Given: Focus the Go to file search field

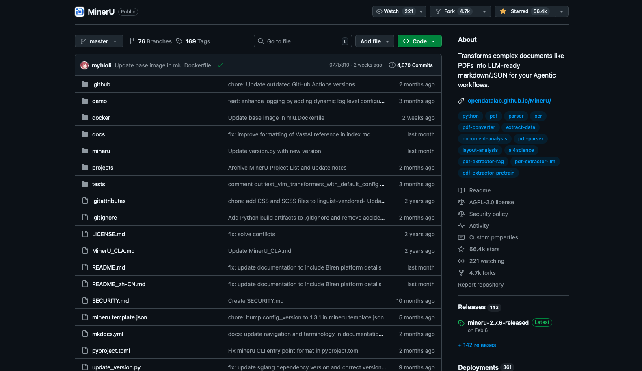Looking at the screenshot, I should click(303, 41).
